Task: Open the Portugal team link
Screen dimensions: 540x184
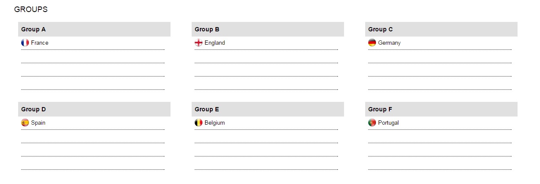Action: coord(388,123)
